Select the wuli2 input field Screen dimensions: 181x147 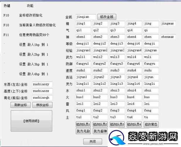100,57
